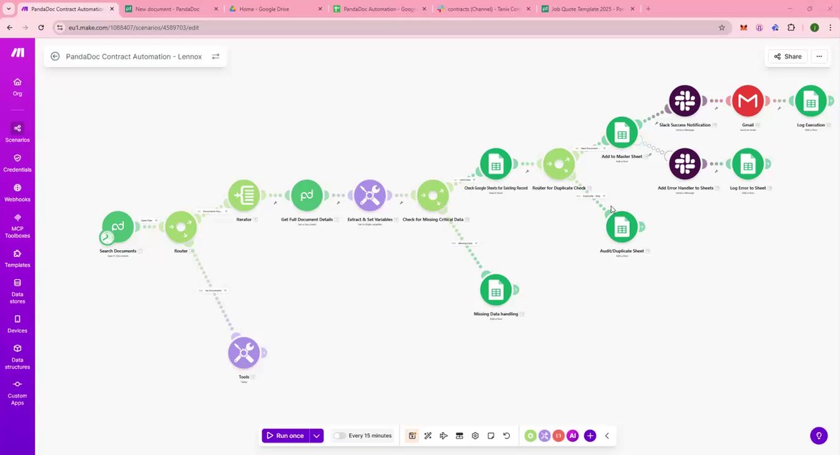Open the browser extensions puzzle icon
The height and width of the screenshot is (455, 840).
coord(791,28)
